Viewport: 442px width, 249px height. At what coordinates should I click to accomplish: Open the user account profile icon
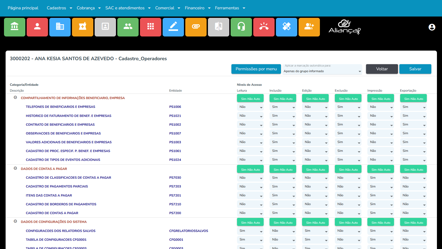pyautogui.click(x=432, y=27)
